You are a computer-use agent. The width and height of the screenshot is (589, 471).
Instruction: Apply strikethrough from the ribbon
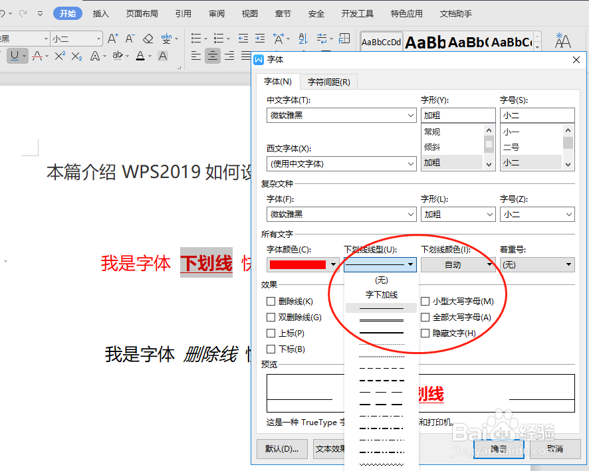37,56
